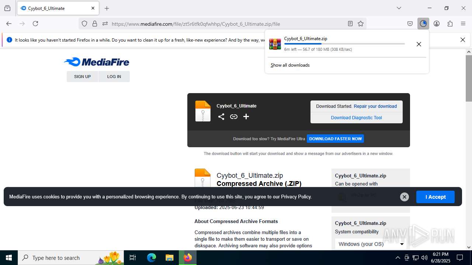The width and height of the screenshot is (472, 265).
Task: Open network status tray icon
Action: pyautogui.click(x=416, y=258)
